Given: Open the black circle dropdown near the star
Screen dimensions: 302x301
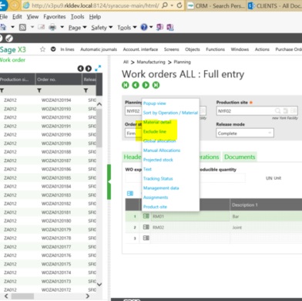Looking at the screenshot, I should [53, 49].
